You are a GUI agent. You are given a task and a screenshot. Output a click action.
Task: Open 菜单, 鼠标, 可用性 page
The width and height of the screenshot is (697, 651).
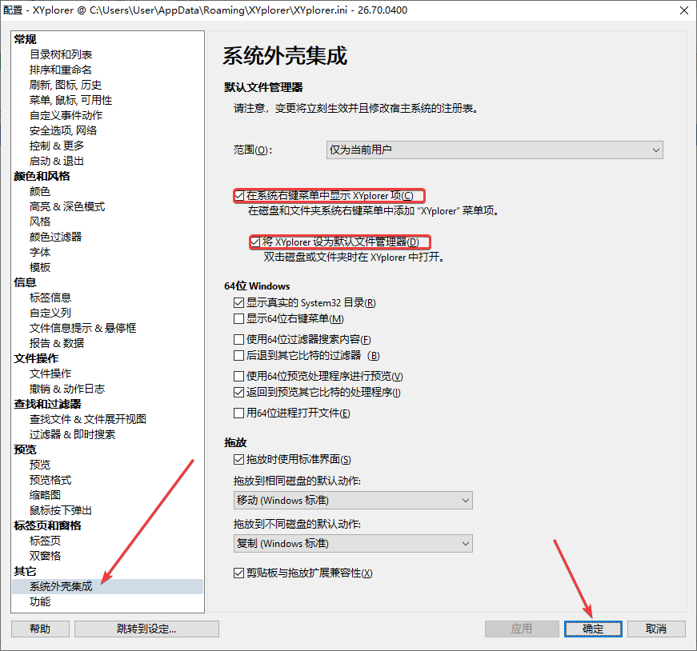[70, 100]
